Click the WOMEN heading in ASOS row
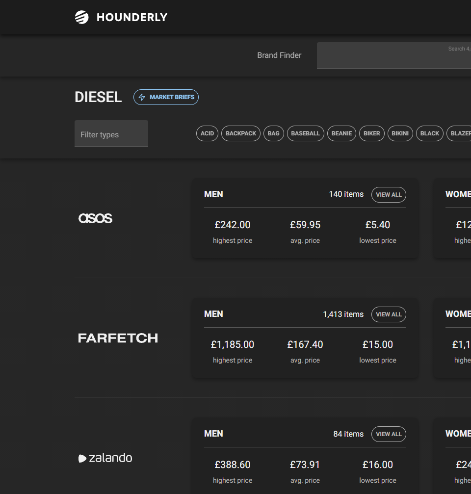Viewport: 471px width, 494px height. point(458,194)
